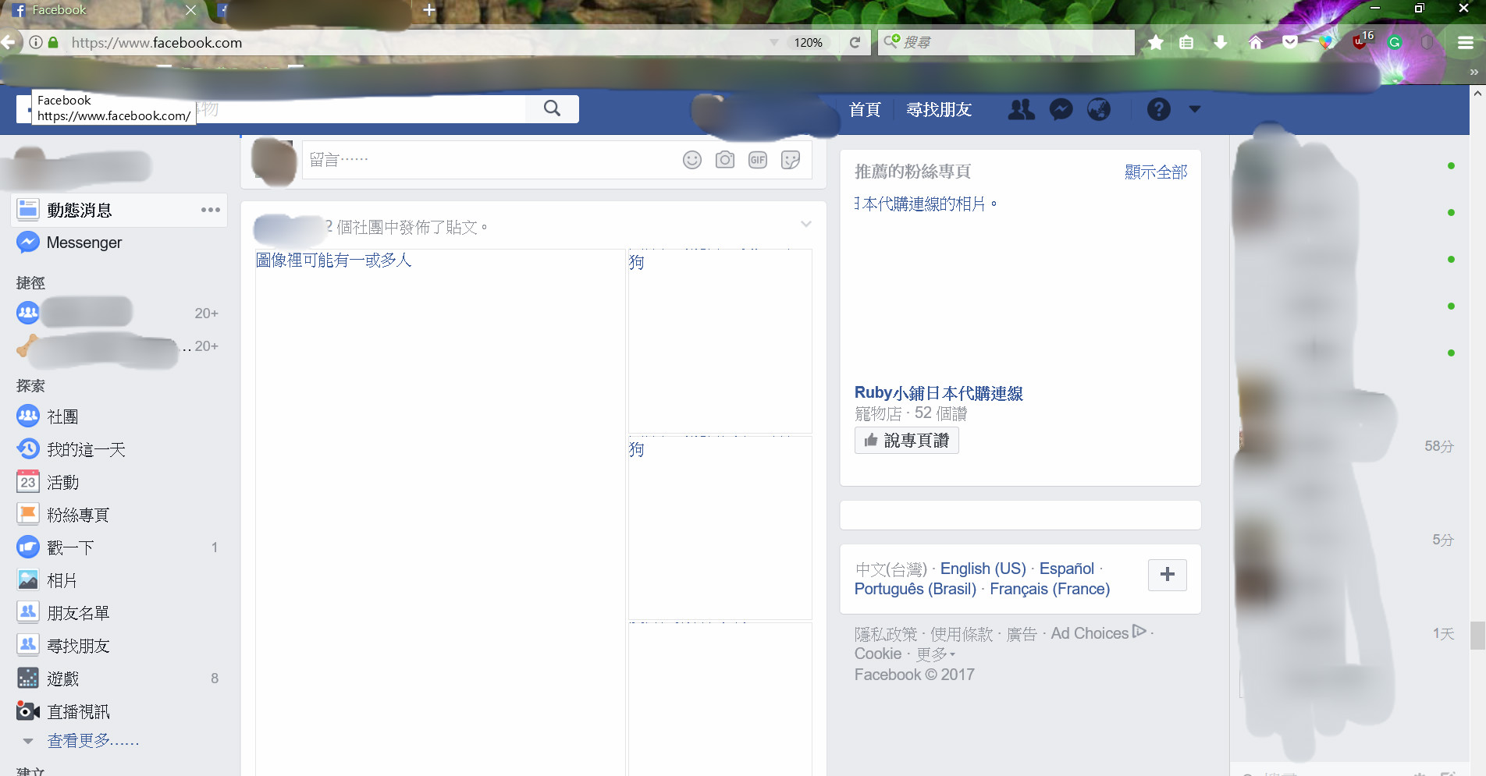Attach a photo with the camera icon
Viewport: 1486px width, 776px height.
[x=725, y=160]
